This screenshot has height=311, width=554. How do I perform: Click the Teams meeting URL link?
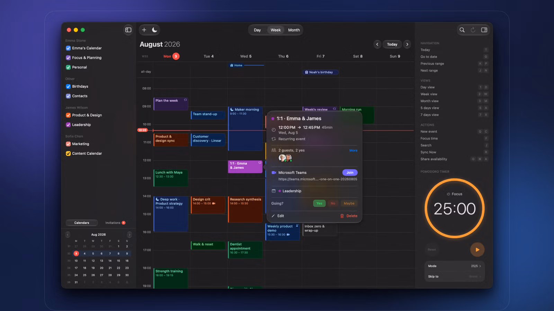(318, 179)
